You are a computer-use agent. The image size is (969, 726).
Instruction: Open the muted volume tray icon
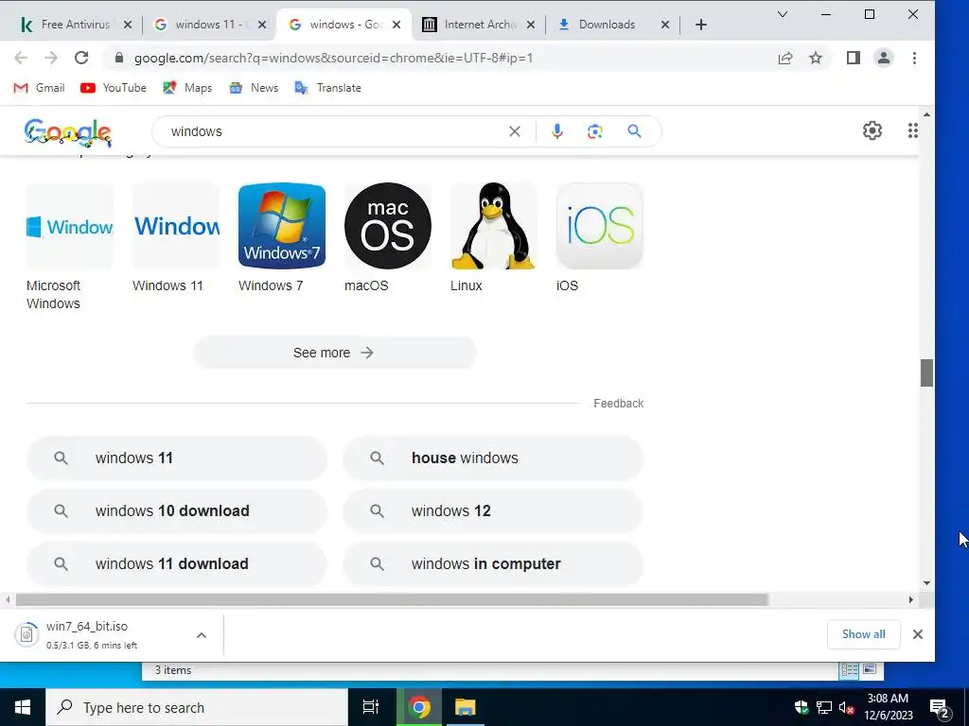[x=846, y=707]
